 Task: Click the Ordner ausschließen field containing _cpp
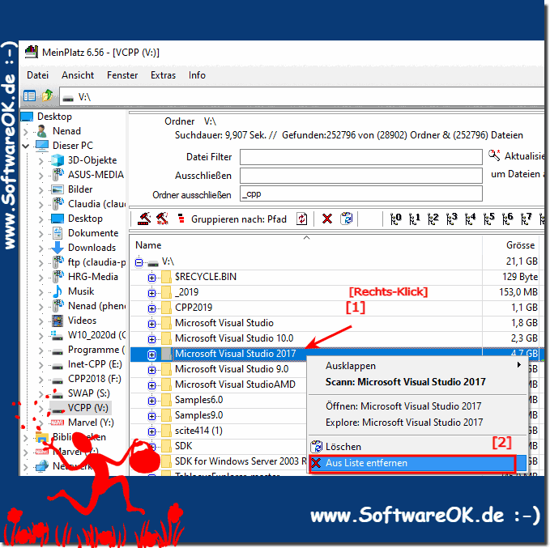[361, 193]
